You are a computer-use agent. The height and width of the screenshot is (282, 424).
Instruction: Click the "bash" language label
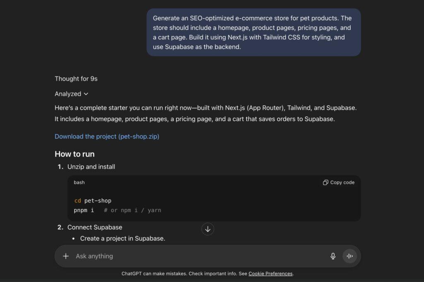[x=79, y=182]
